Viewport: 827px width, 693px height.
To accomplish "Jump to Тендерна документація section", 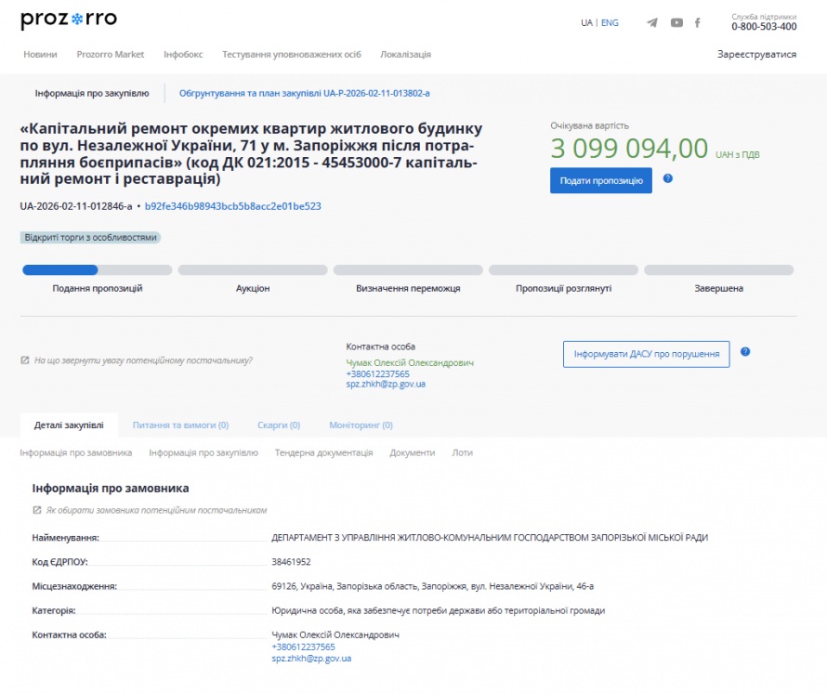I will tap(323, 452).
